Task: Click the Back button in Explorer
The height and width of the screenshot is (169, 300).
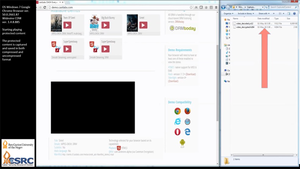Action: (223, 7)
